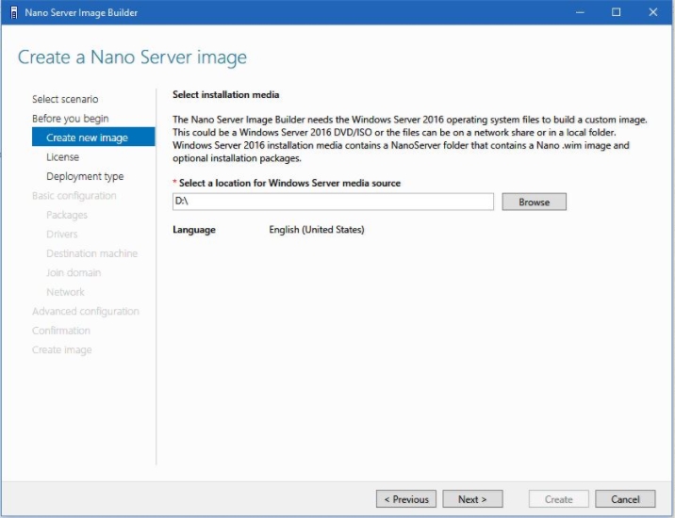This screenshot has width=675, height=518.
Task: Jump to the Packages step
Action: coord(67,215)
